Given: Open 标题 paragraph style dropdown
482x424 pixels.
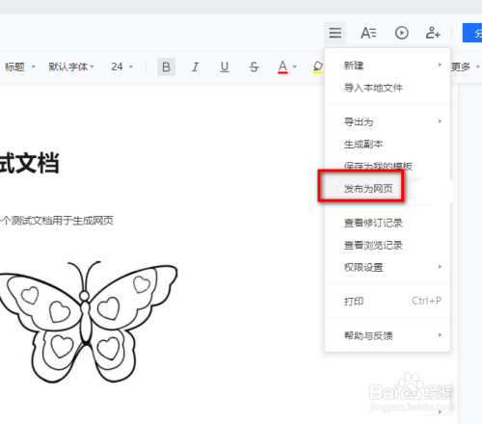Looking at the screenshot, I should (x=19, y=66).
